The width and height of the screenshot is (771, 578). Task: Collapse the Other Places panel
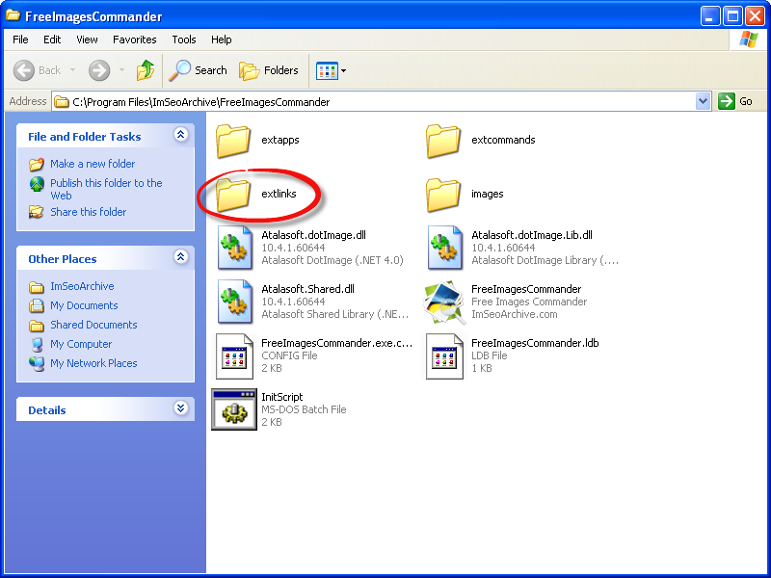coord(181,256)
